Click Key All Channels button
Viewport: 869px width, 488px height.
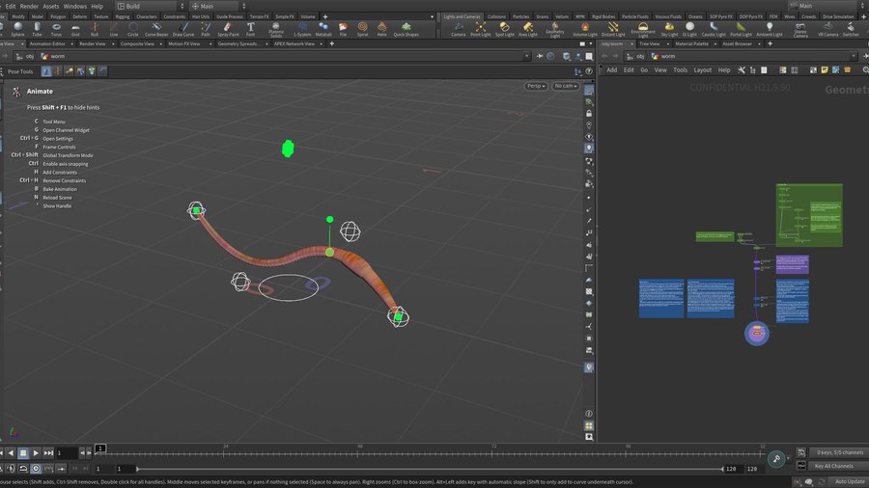point(831,466)
